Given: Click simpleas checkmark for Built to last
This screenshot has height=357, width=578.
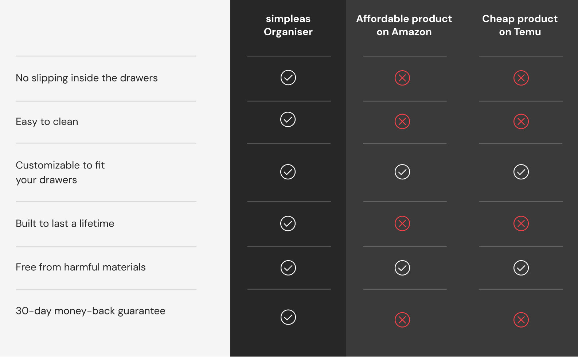Looking at the screenshot, I should coord(288,223).
